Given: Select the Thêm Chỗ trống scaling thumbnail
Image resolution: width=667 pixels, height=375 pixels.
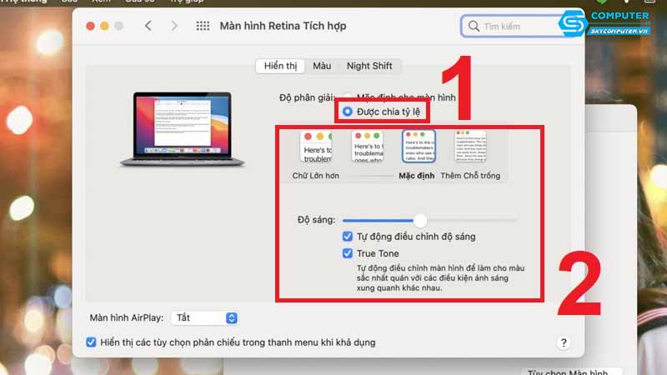Looking at the screenshot, I should [x=470, y=147].
